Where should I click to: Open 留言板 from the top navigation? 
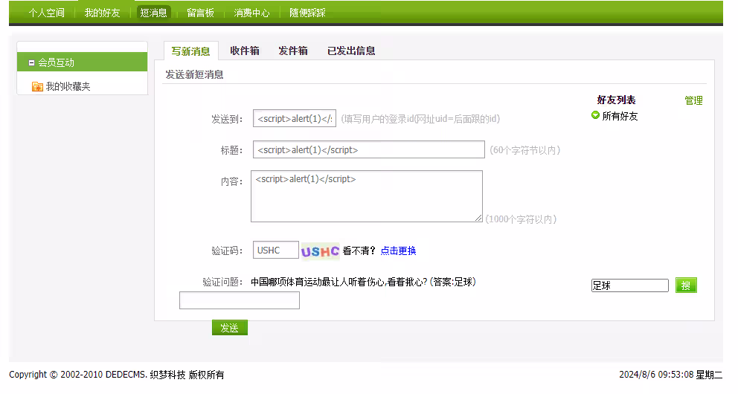tap(200, 13)
